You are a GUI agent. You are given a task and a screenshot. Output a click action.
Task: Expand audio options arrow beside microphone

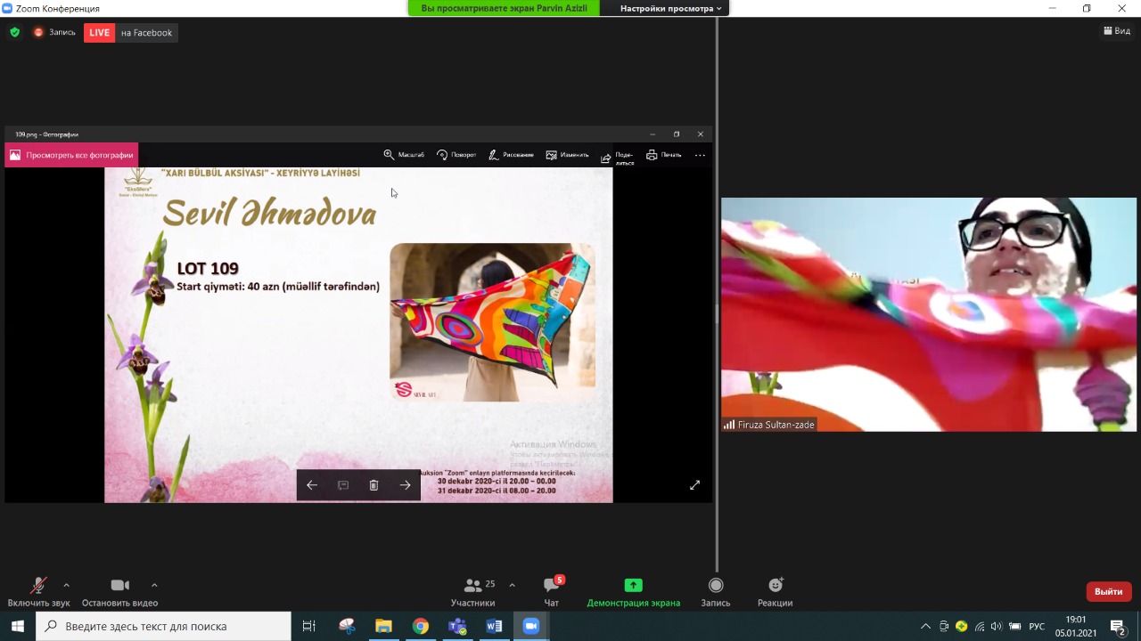tap(66, 585)
